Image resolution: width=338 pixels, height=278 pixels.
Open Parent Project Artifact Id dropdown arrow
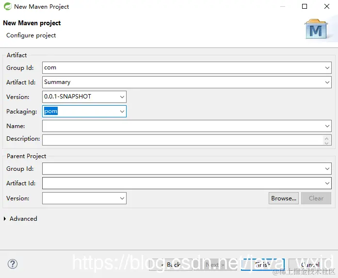[x=327, y=183]
